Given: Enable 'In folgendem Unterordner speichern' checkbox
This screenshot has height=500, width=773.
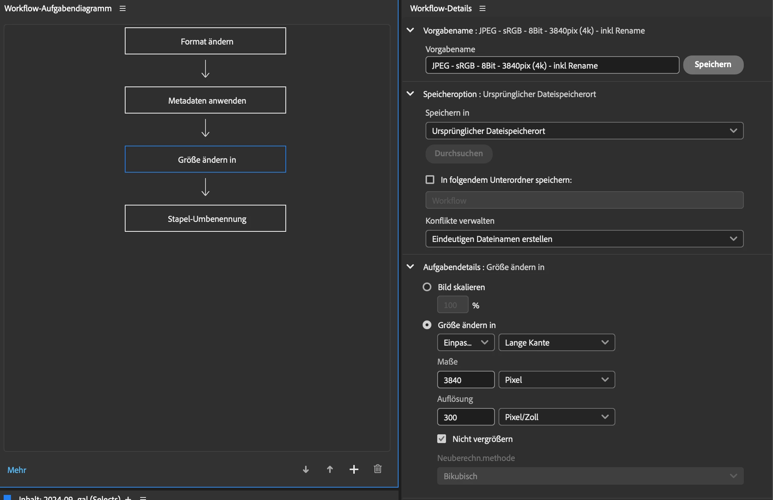Looking at the screenshot, I should [x=430, y=180].
